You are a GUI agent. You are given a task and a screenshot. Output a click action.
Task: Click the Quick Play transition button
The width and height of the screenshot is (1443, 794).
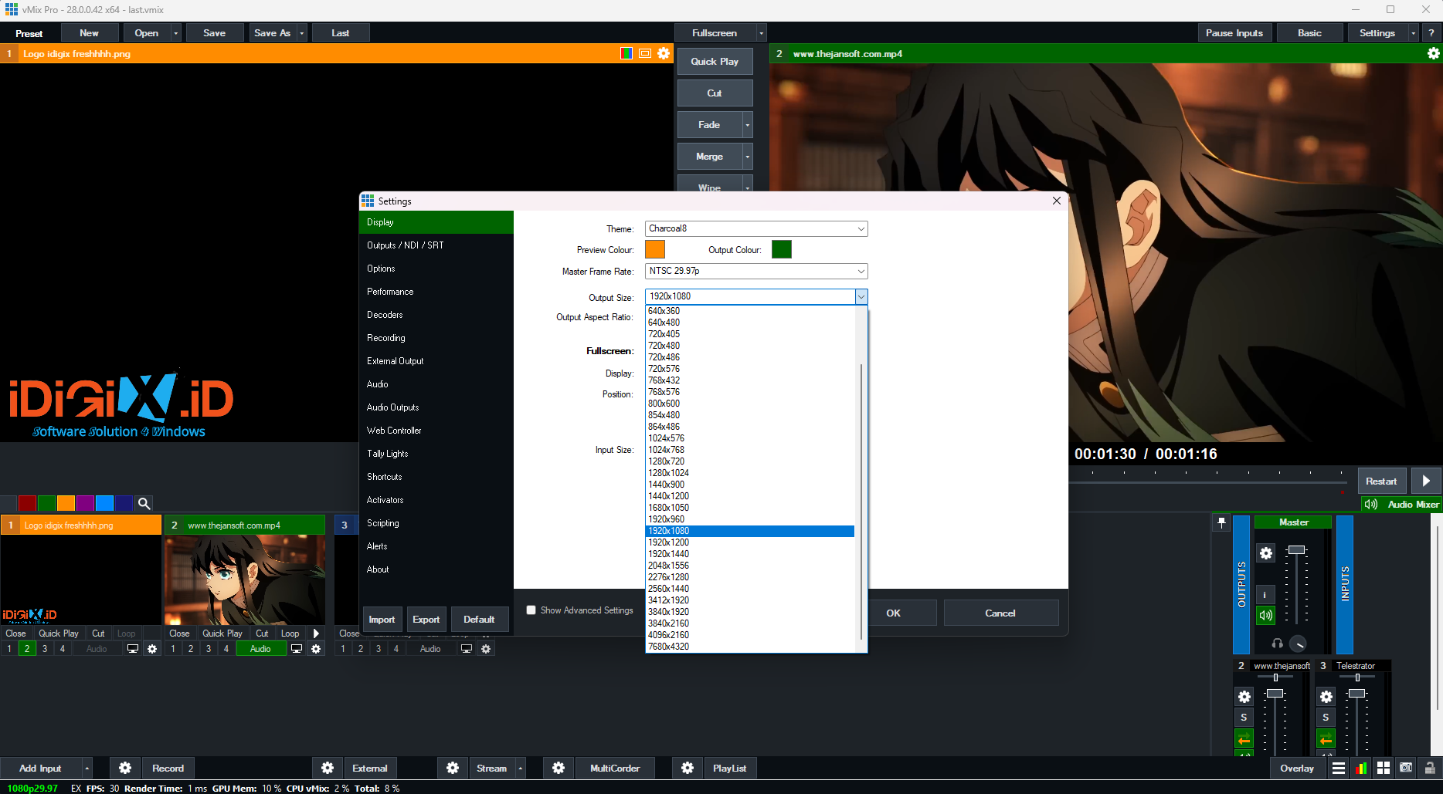pos(715,62)
